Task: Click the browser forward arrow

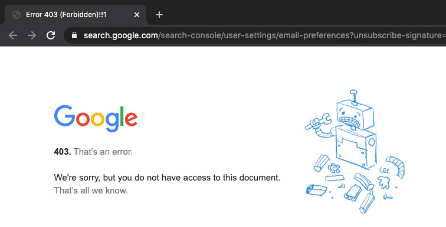Action: tap(32, 35)
